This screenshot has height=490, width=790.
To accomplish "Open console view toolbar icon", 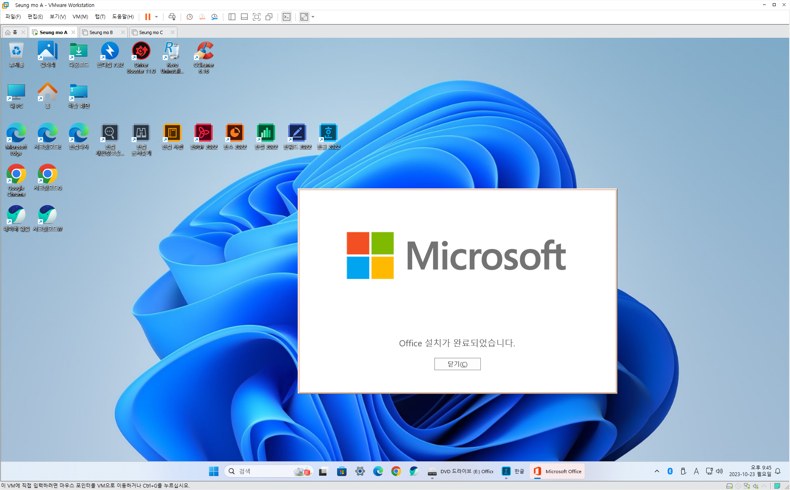I will (x=287, y=17).
